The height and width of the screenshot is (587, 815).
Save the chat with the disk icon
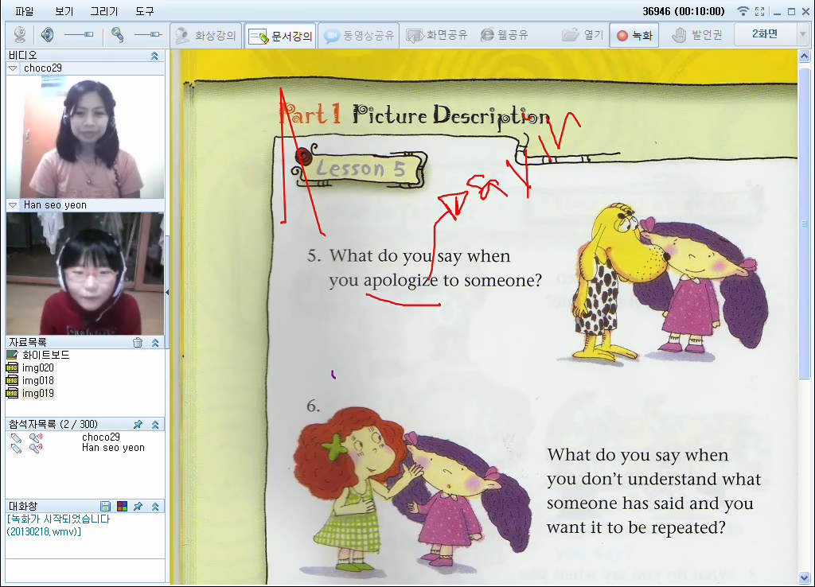click(105, 506)
